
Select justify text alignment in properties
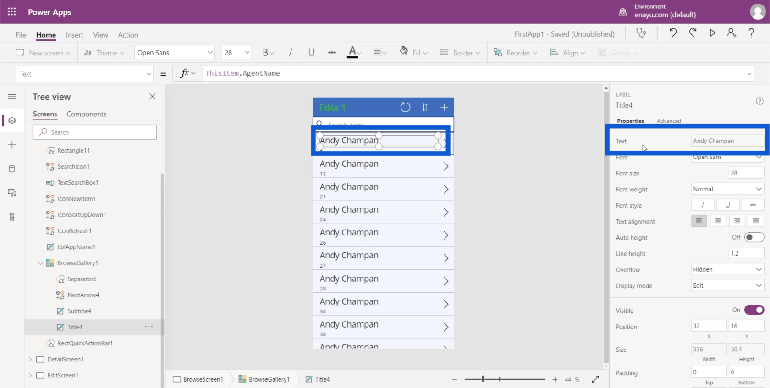click(756, 221)
